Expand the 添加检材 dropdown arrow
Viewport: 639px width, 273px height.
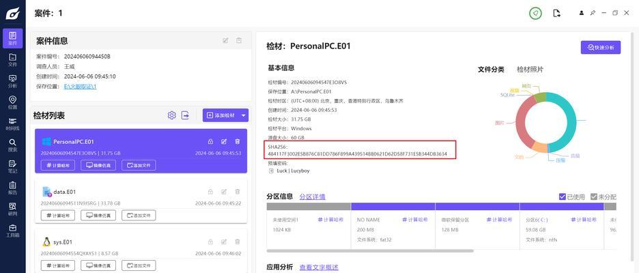click(x=244, y=115)
